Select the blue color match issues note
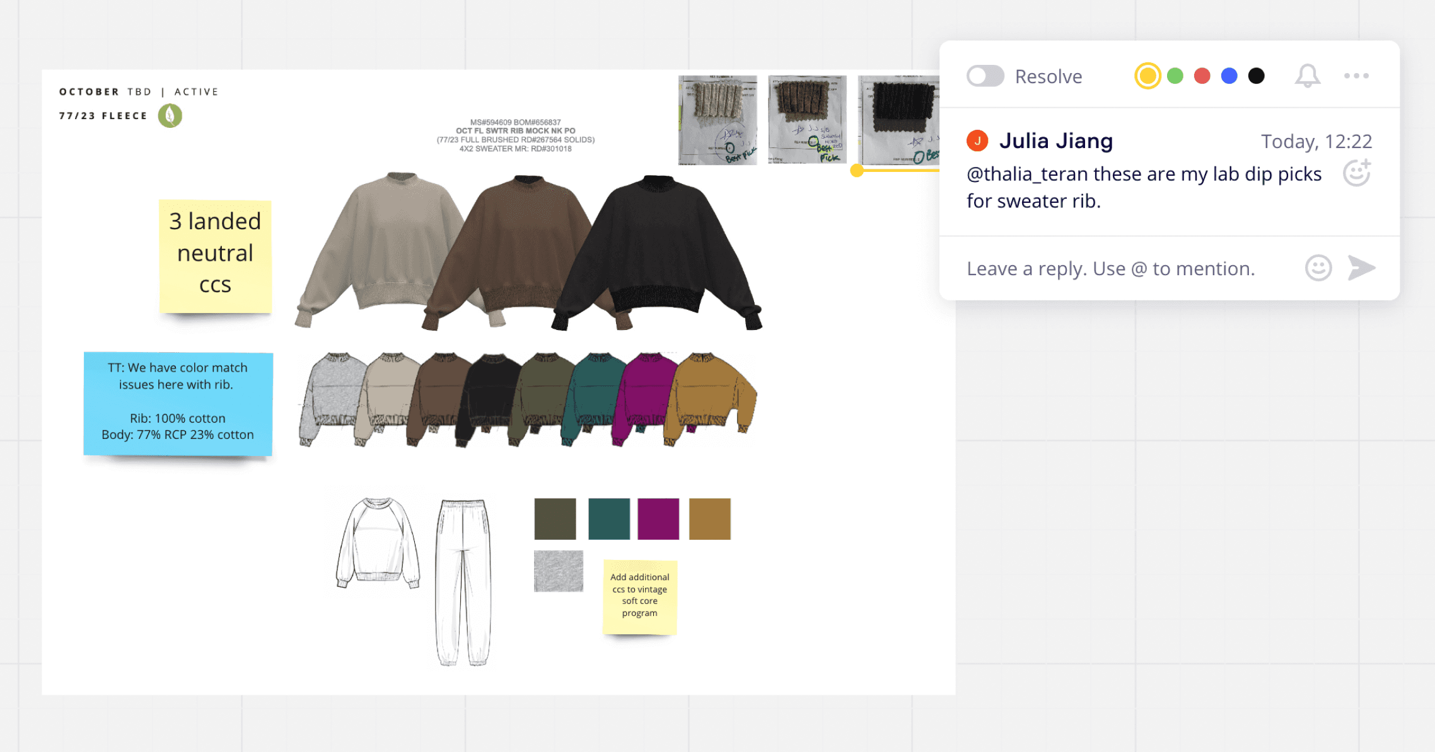 [x=178, y=403]
